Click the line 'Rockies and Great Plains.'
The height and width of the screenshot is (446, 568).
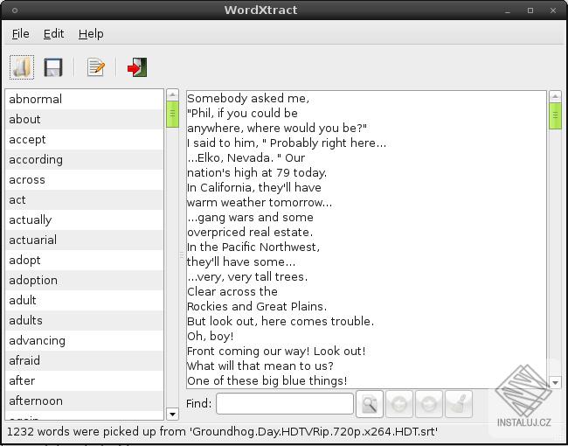point(257,306)
